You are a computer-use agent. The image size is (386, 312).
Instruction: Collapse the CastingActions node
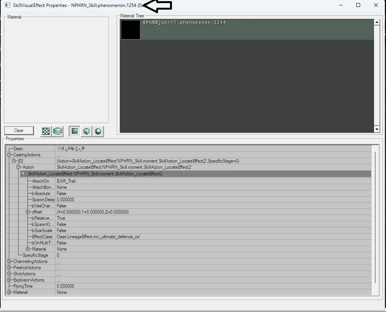point(9,155)
